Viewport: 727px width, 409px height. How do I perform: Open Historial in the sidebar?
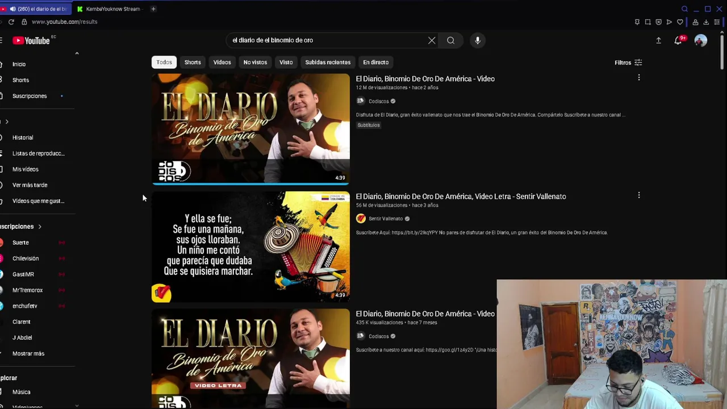pos(23,137)
